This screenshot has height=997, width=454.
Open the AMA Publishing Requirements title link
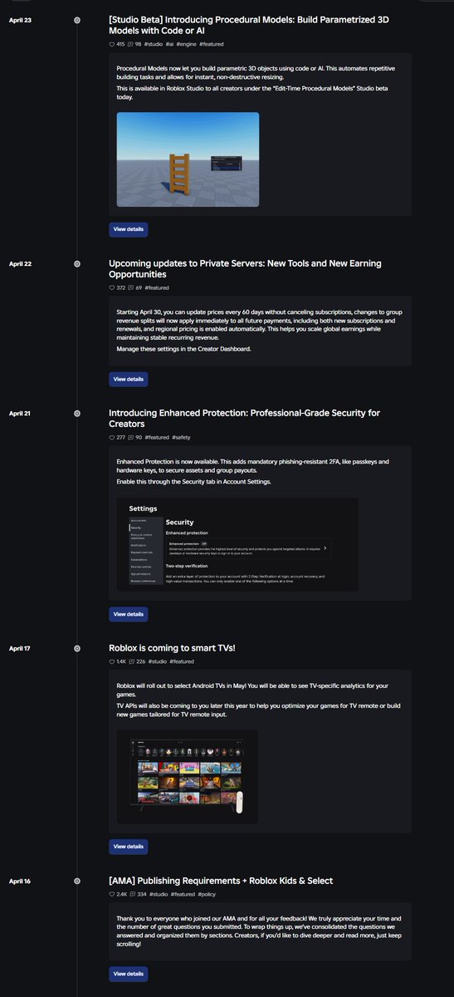[221, 881]
